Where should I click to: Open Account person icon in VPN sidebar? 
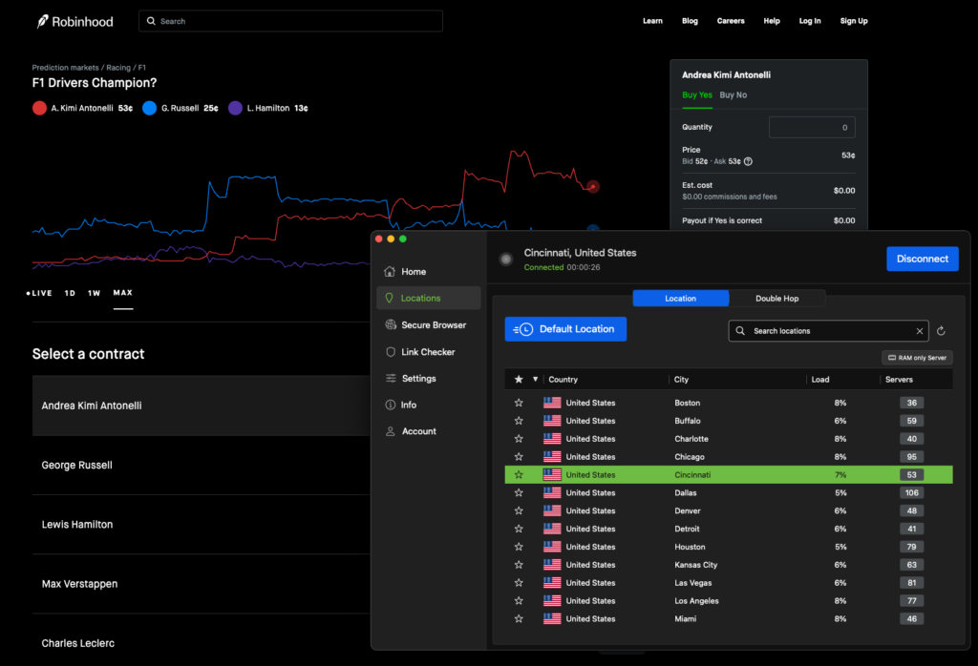click(391, 431)
